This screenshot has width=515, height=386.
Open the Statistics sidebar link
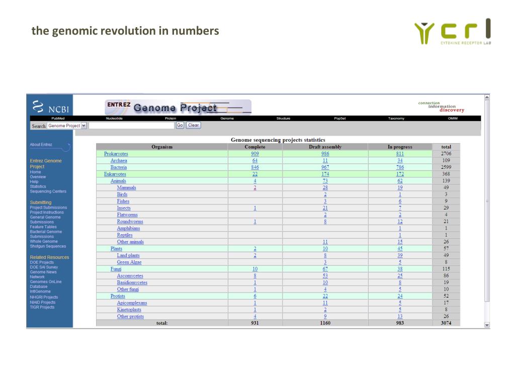click(x=38, y=186)
